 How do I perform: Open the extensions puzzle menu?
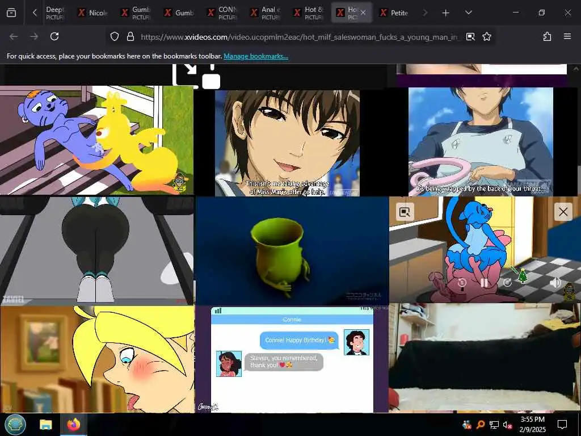pos(547,36)
